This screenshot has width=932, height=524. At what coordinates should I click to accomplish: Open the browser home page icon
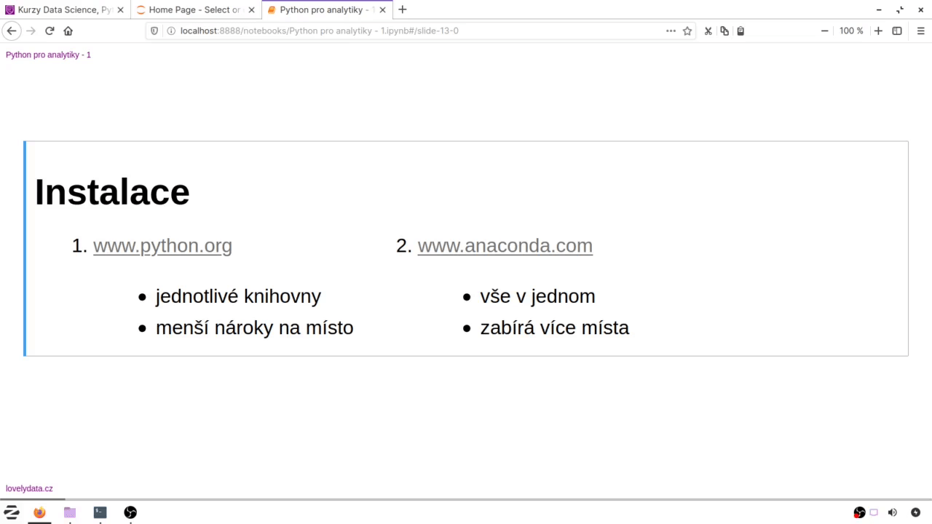pyautogui.click(x=68, y=31)
